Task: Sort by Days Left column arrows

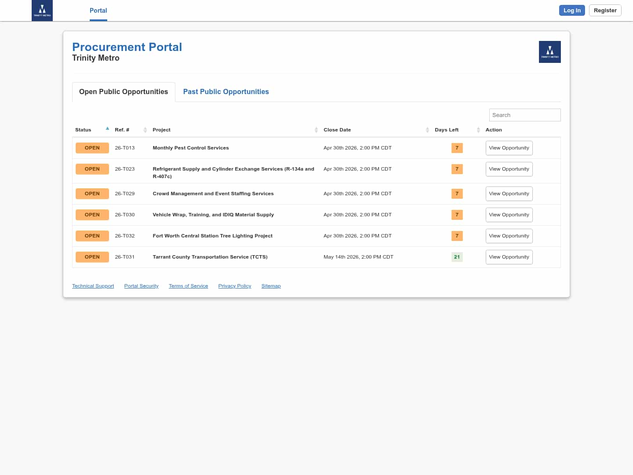Action: (478, 130)
